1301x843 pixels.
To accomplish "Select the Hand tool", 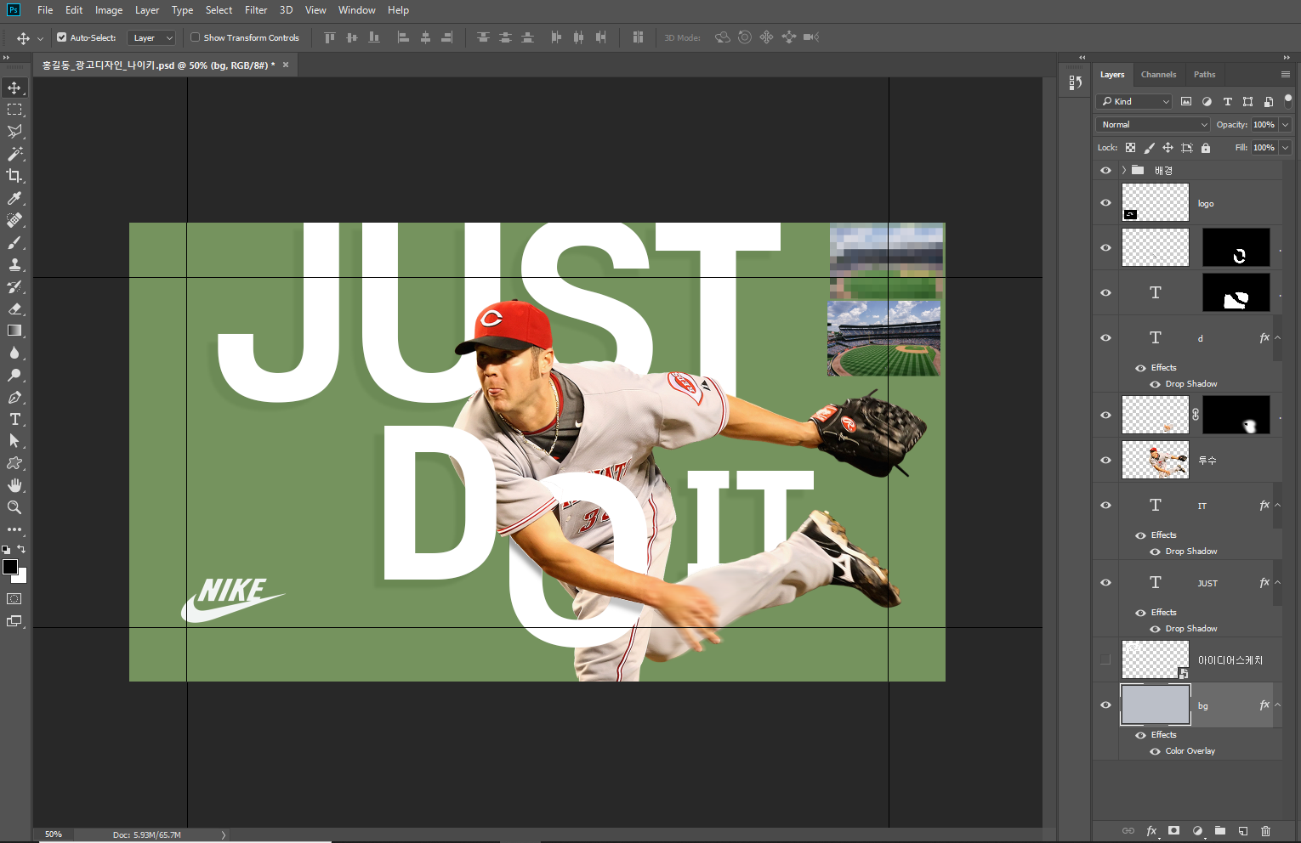I will tap(14, 485).
